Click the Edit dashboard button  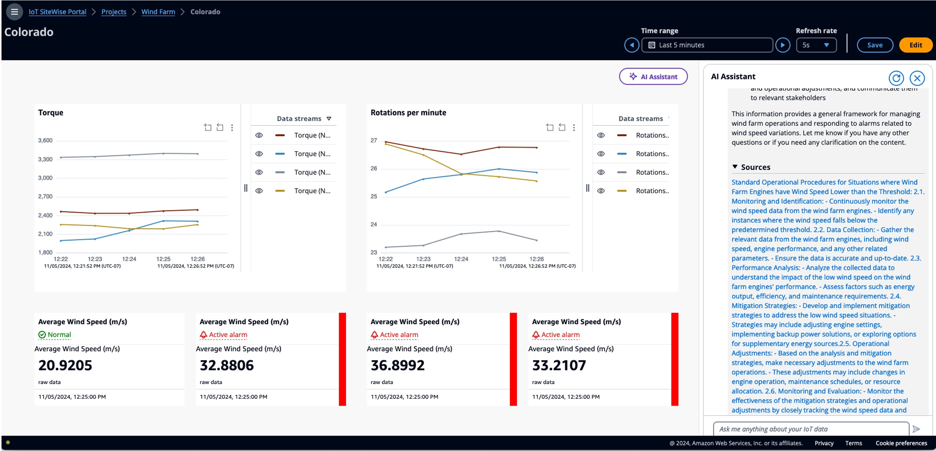pos(915,45)
